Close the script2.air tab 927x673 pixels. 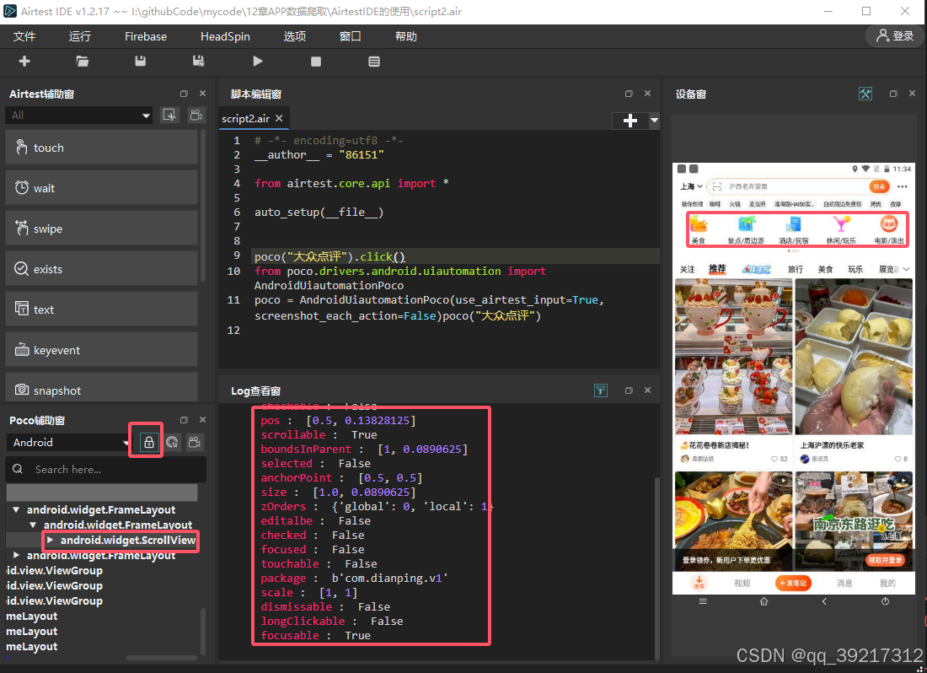point(279,118)
